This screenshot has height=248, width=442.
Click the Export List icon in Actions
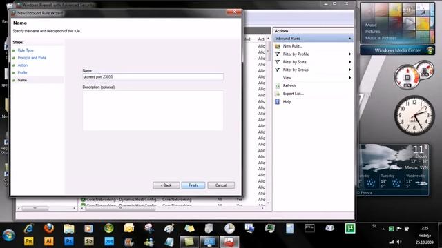click(278, 94)
